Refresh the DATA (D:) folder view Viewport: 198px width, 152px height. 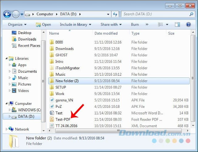115,14
